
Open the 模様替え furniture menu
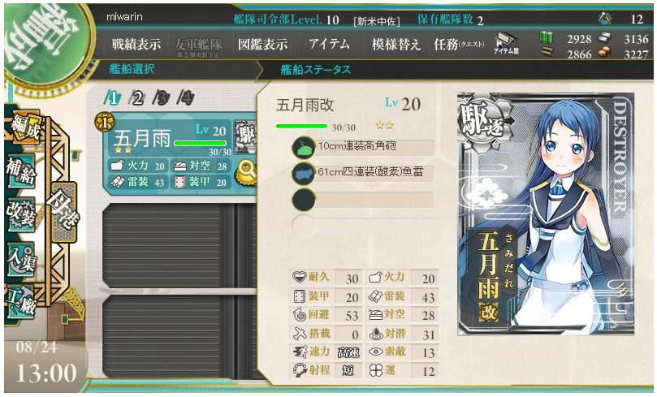click(x=396, y=44)
